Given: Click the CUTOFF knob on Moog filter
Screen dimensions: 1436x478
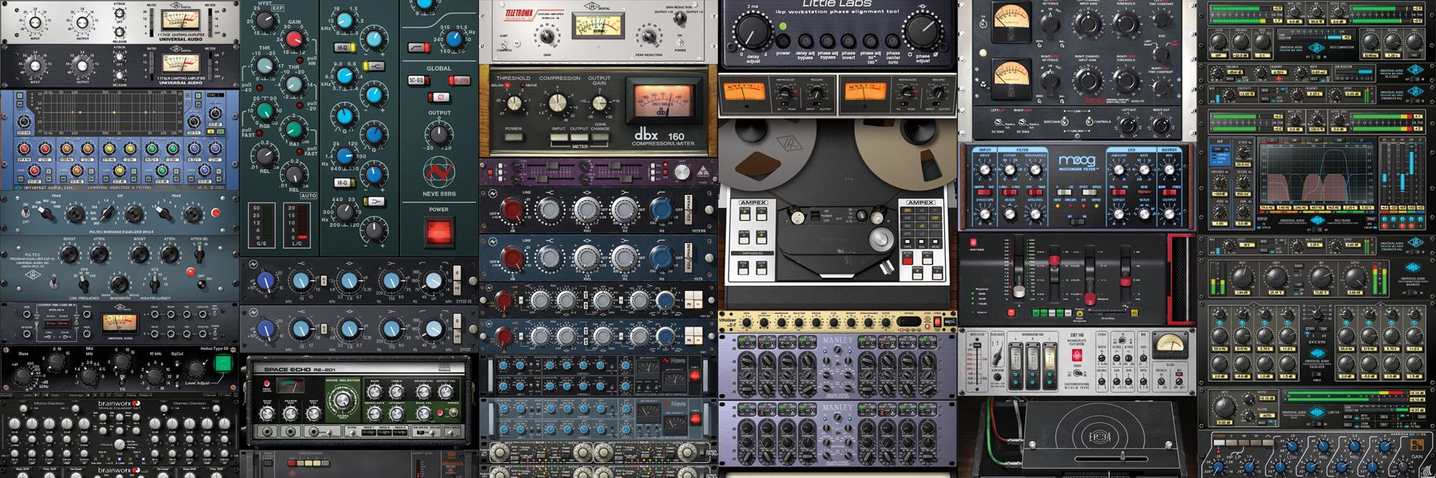Looking at the screenshot, I should [1010, 170].
